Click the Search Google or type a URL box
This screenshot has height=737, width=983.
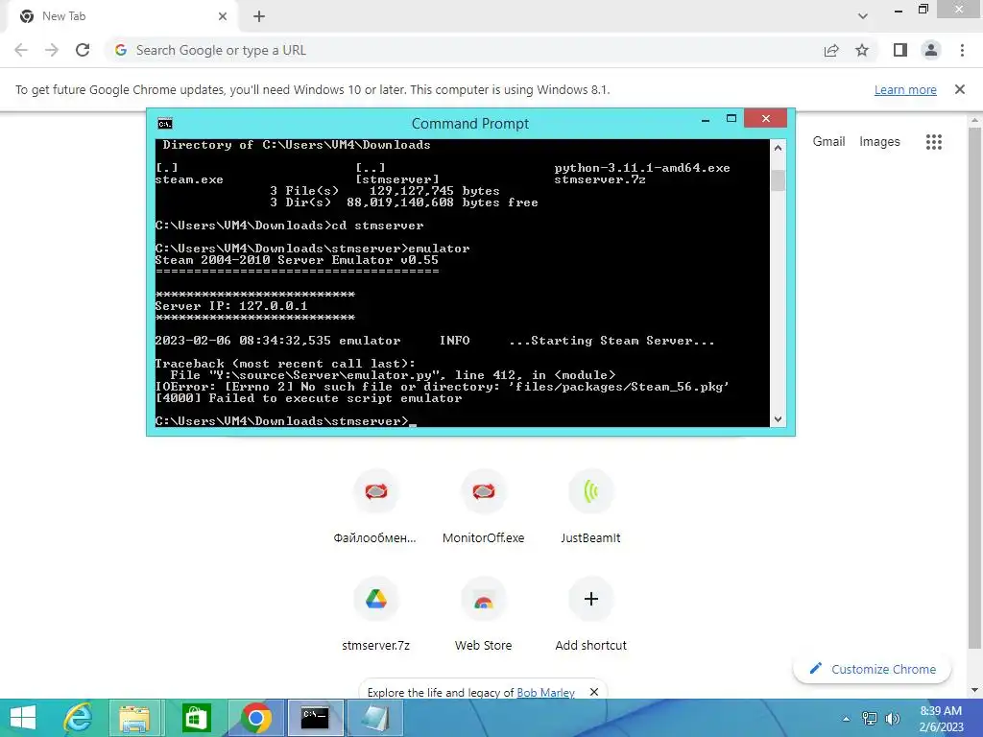[464, 50]
